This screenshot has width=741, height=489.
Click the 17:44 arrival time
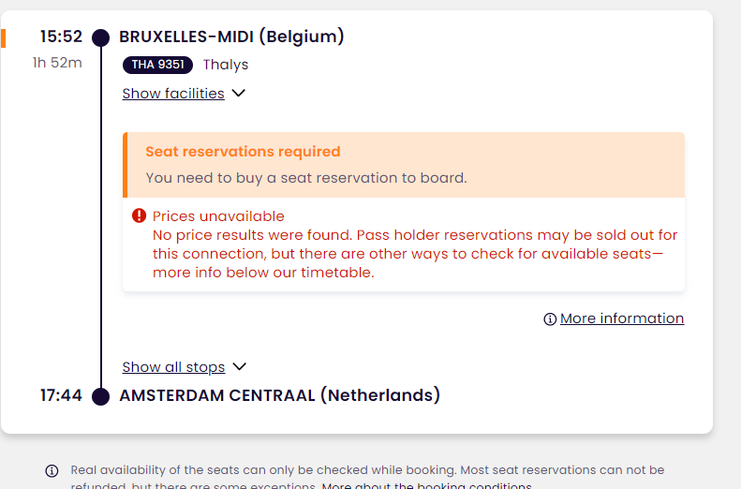pos(62,395)
